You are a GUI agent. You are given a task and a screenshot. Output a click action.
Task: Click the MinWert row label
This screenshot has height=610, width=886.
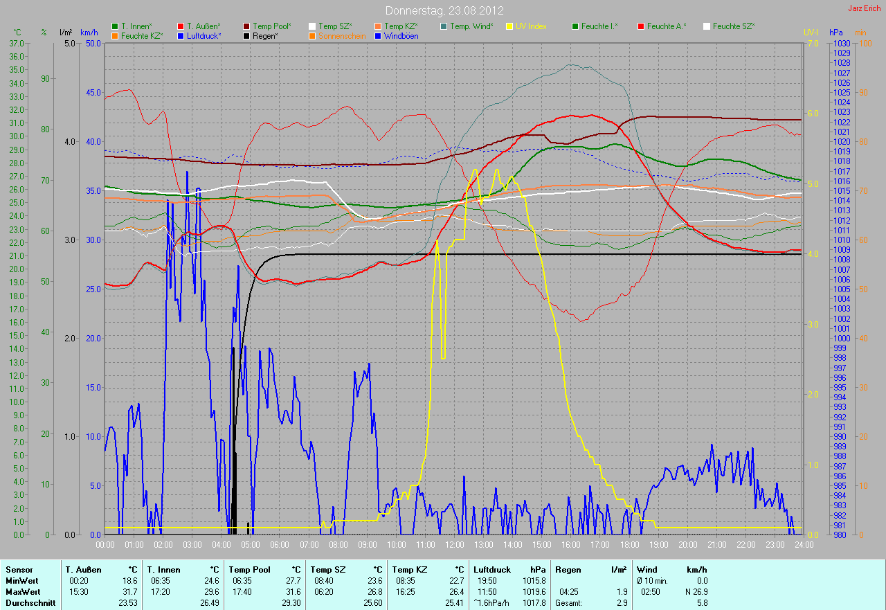point(21,580)
